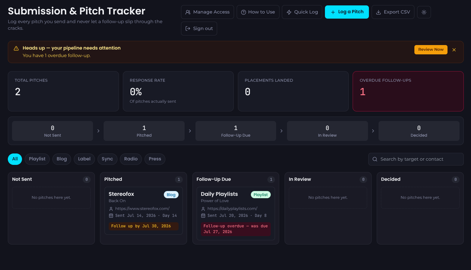Filter pitches by Sync
The height and width of the screenshot is (270, 471).
(x=107, y=159)
